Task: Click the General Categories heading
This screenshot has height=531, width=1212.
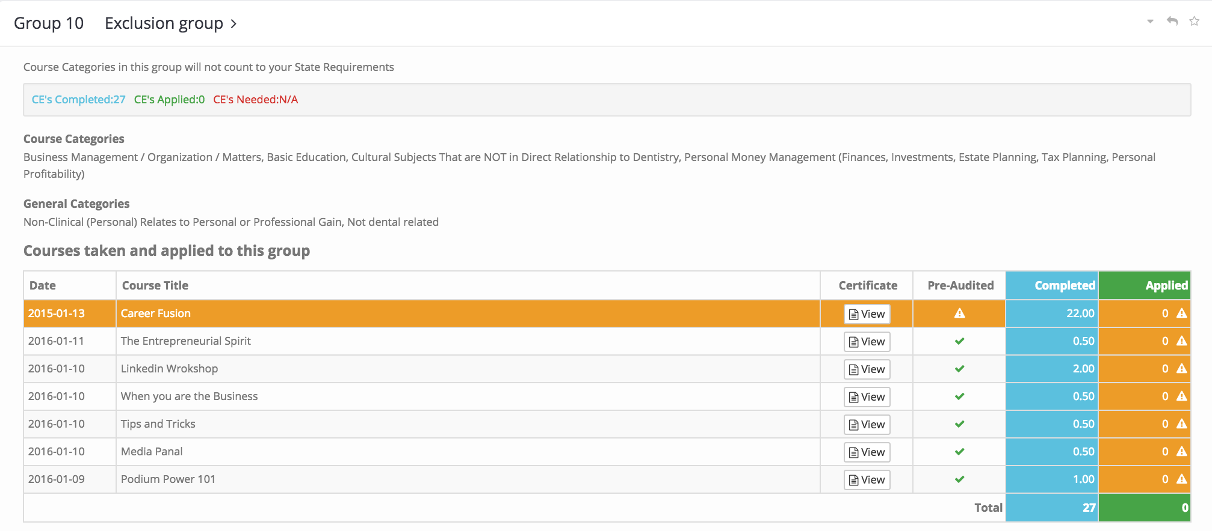Action: 76,204
